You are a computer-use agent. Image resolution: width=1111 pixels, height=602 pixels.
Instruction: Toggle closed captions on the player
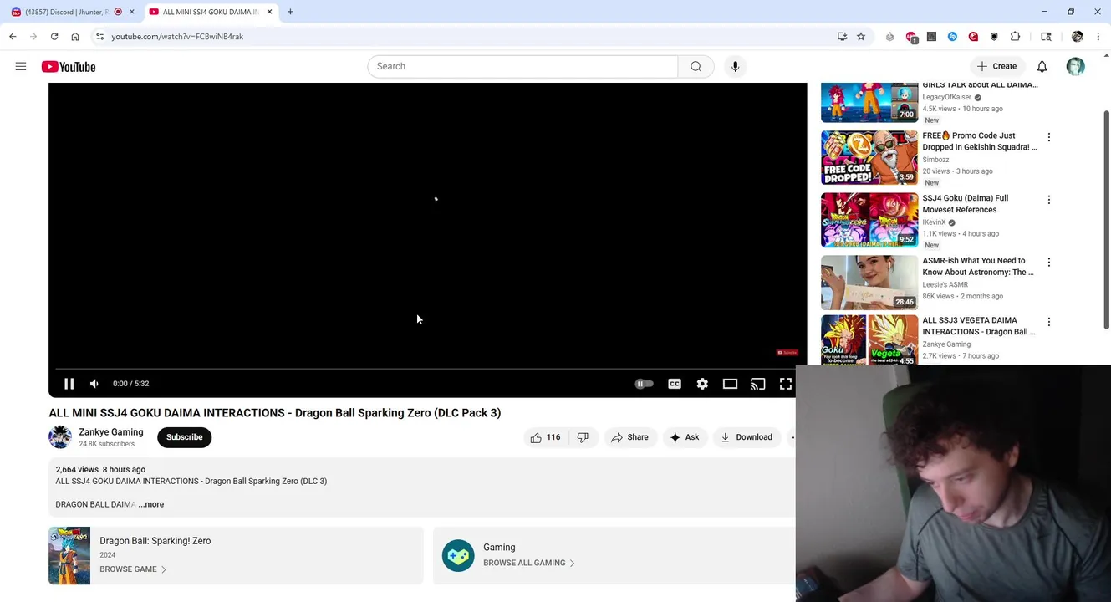[675, 384]
